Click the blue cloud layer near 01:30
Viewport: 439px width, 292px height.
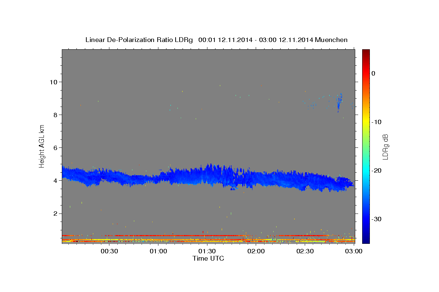point(207,176)
